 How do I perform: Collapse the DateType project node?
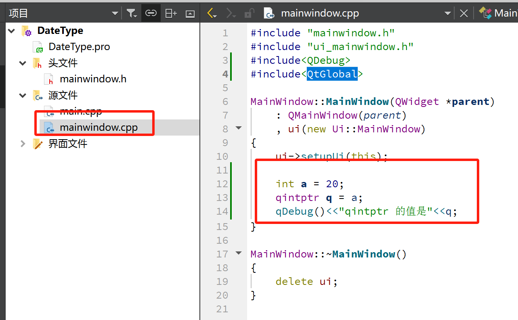coord(11,31)
